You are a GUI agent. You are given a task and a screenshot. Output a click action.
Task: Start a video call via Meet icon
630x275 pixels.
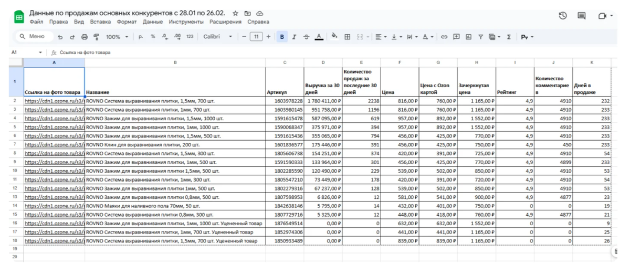(x=603, y=16)
